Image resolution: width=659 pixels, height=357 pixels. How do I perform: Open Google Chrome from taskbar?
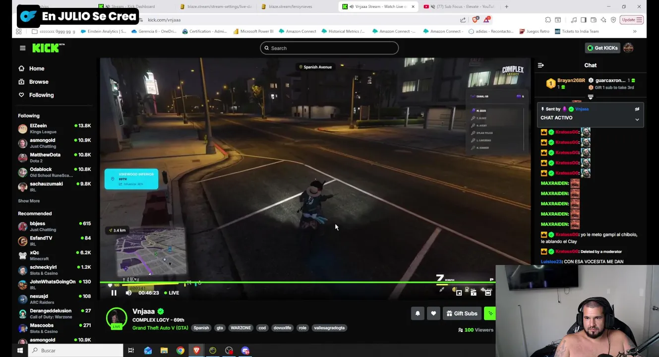click(180, 351)
